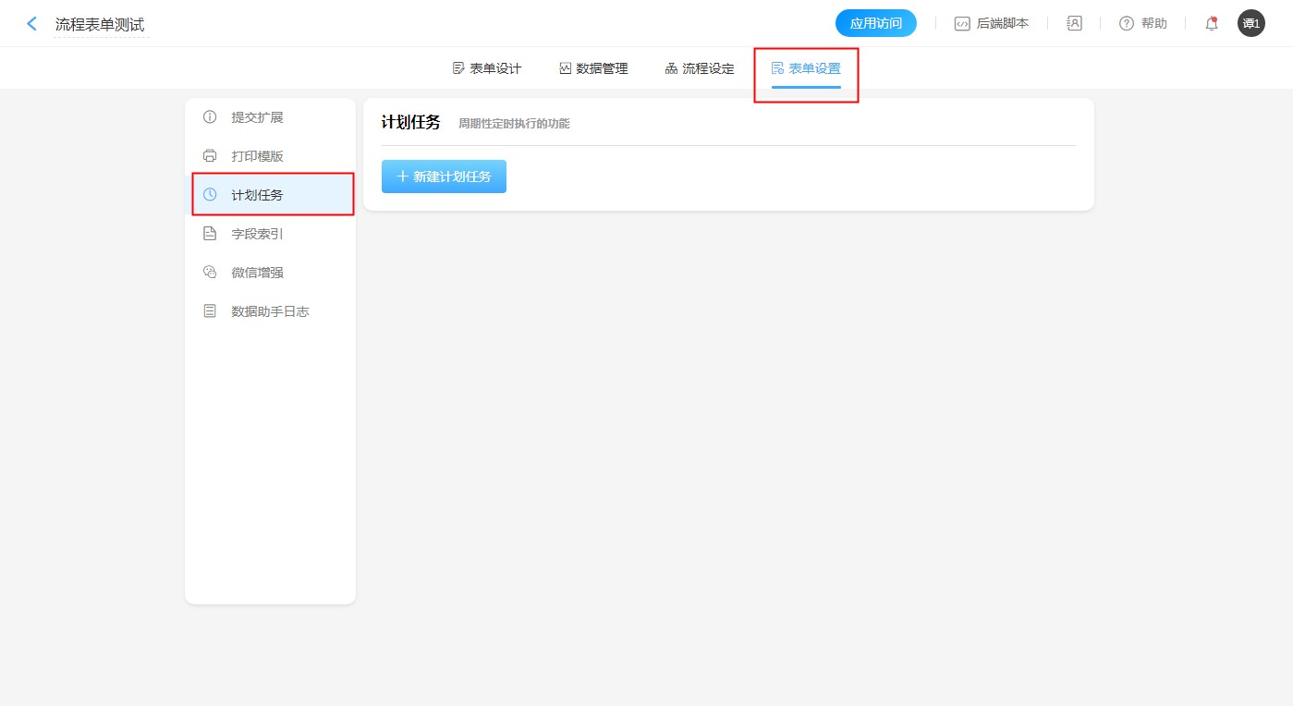Open the user avatar menu
1293x706 pixels.
1250,24
